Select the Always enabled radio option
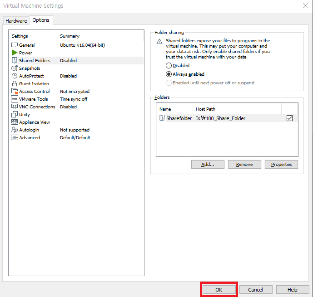The height and width of the screenshot is (297, 313). tap(169, 74)
